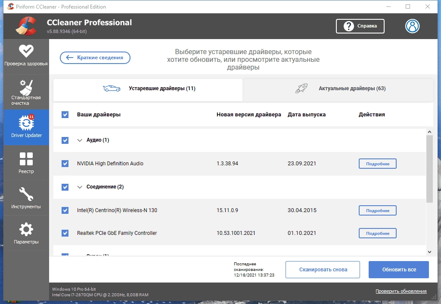Select the Инструменты section
This screenshot has width=441, height=304.
[26, 198]
